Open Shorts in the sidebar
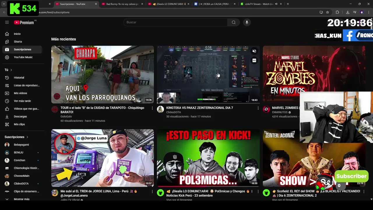Image resolution: width=373 pixels, height=210 pixels. (x=22, y=42)
